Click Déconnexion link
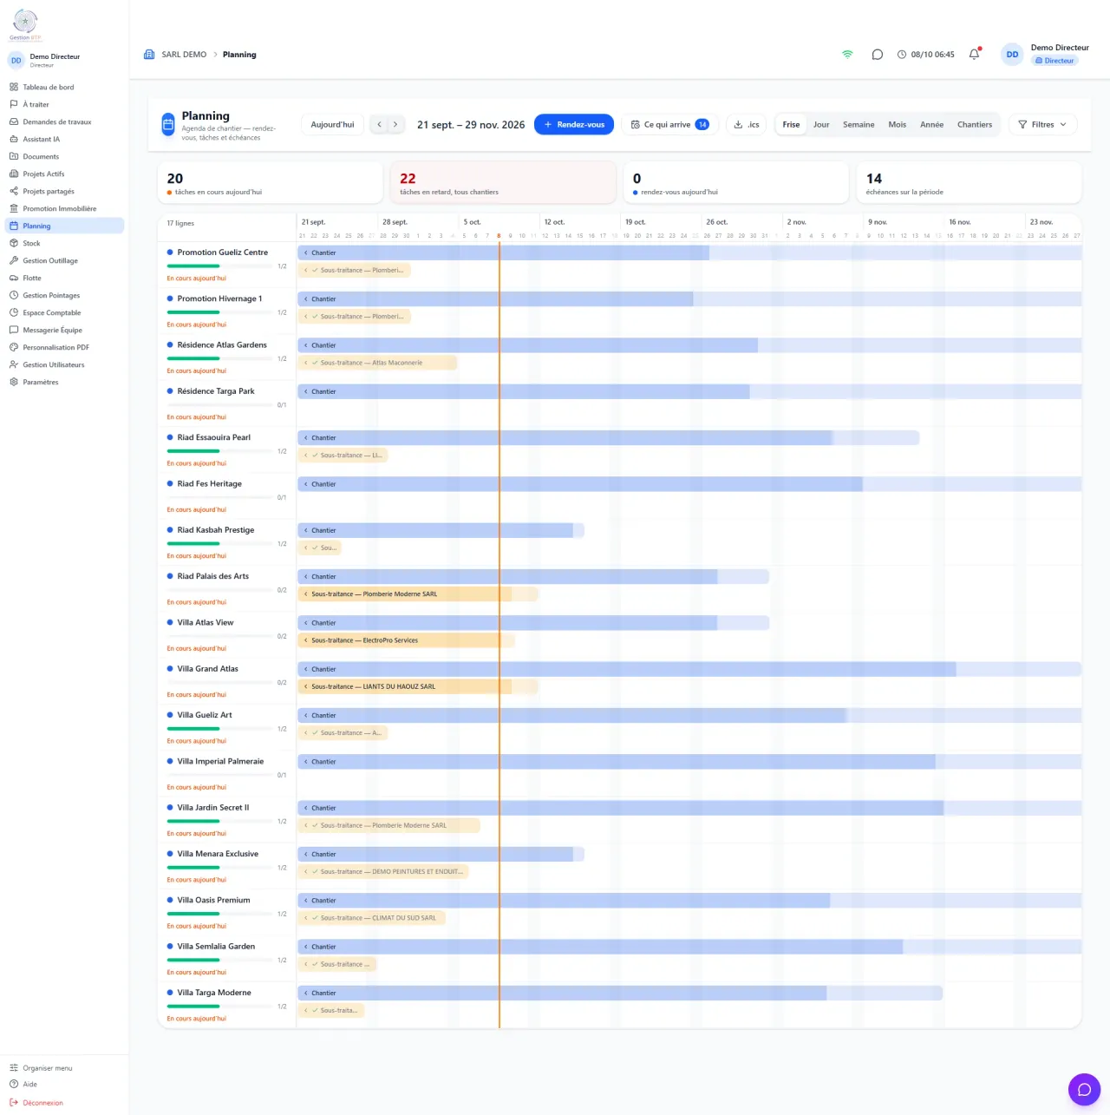Screen dimensions: 1110x1115 tap(36, 1103)
